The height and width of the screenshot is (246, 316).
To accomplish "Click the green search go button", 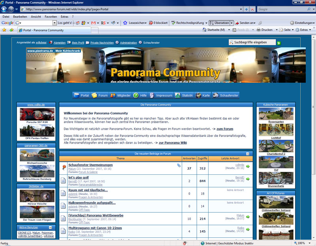I will coord(279,43).
